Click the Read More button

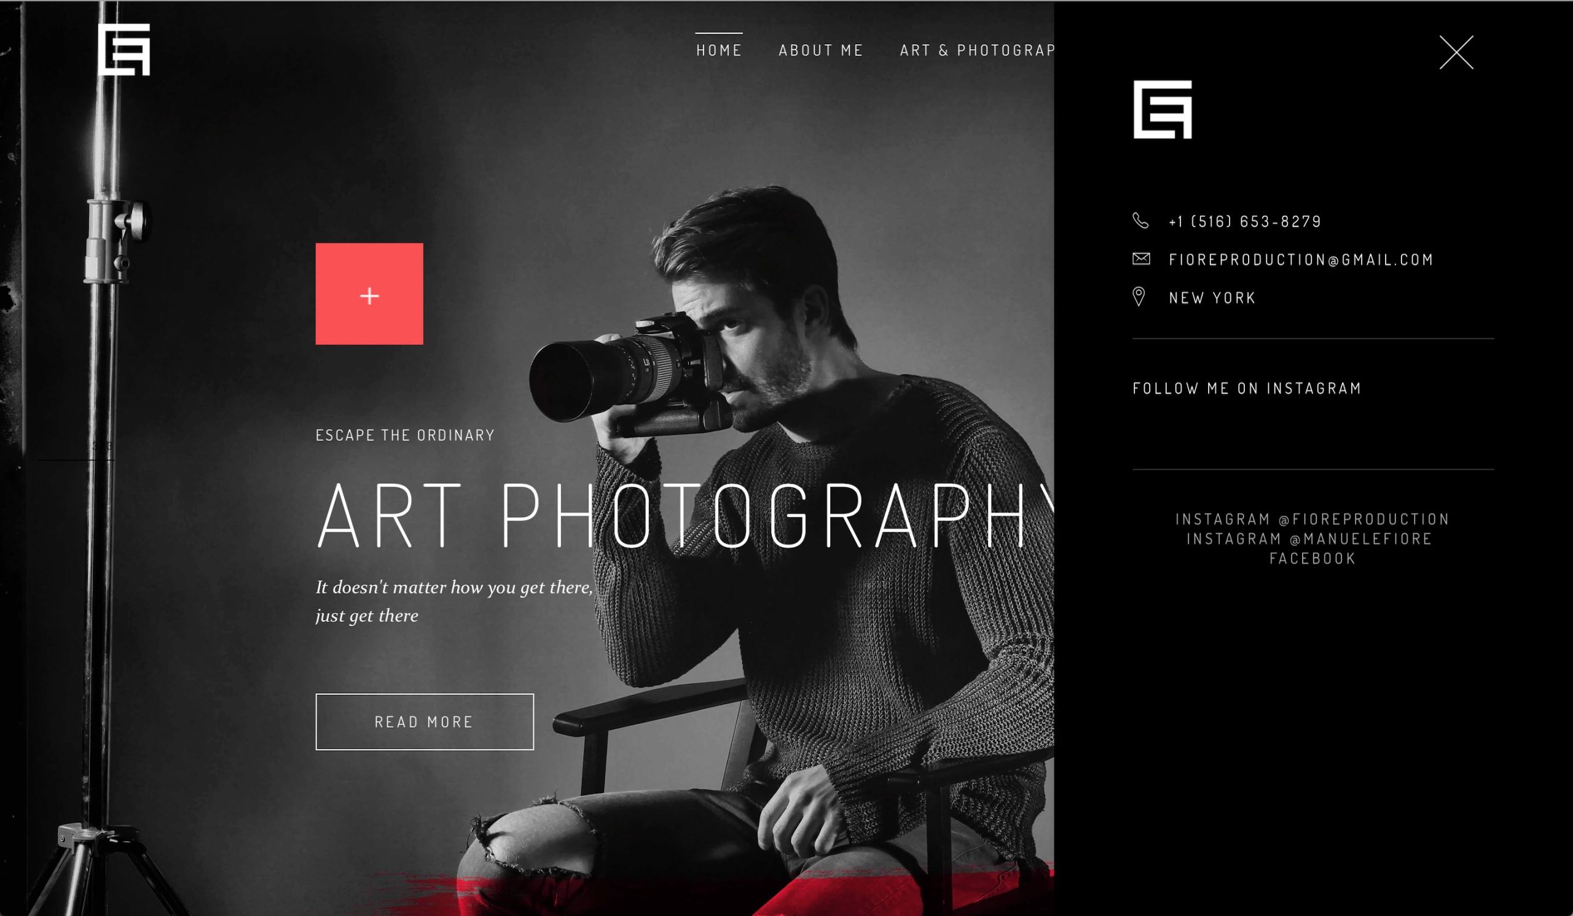425,721
